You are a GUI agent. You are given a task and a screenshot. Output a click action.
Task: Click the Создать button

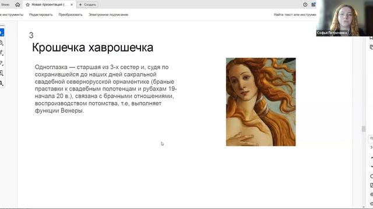coord(87,5)
